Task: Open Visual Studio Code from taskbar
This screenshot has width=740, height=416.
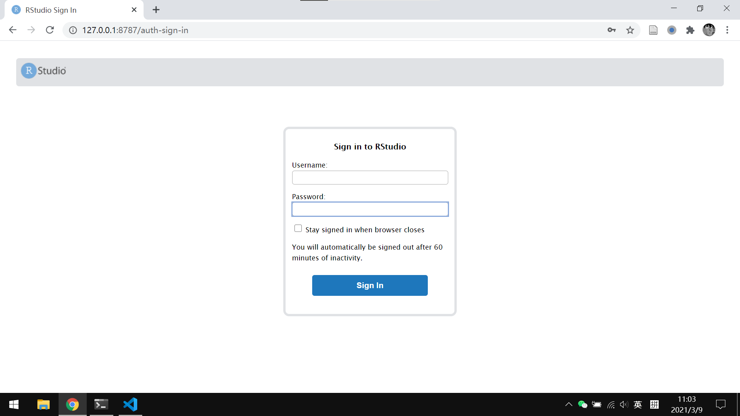Action: [x=130, y=404]
